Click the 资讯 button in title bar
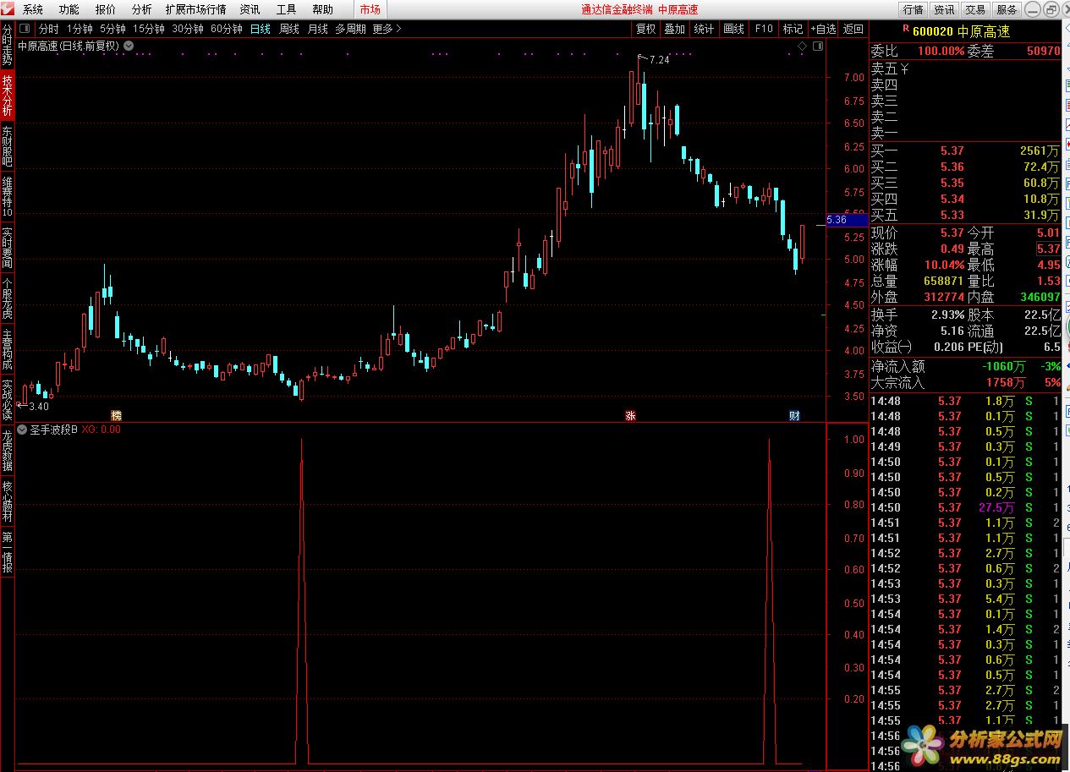The image size is (1070, 772). point(944,9)
